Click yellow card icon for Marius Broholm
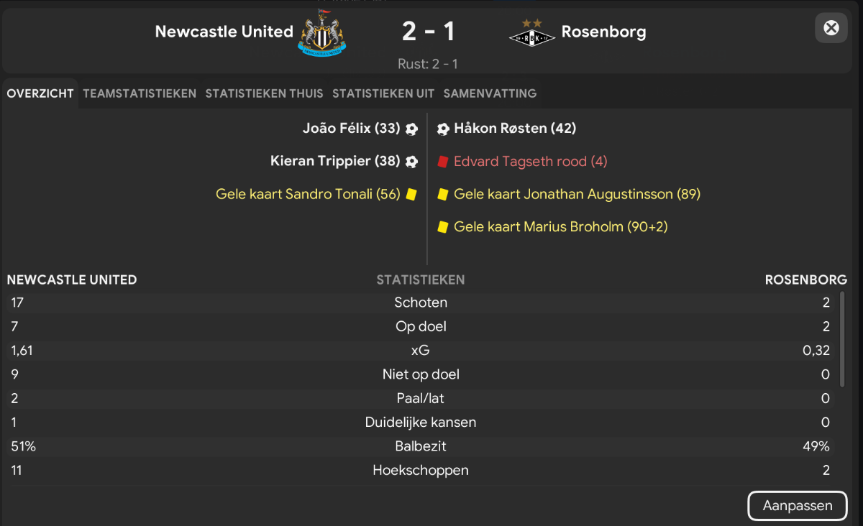Image resolution: width=863 pixels, height=526 pixels. (x=443, y=227)
